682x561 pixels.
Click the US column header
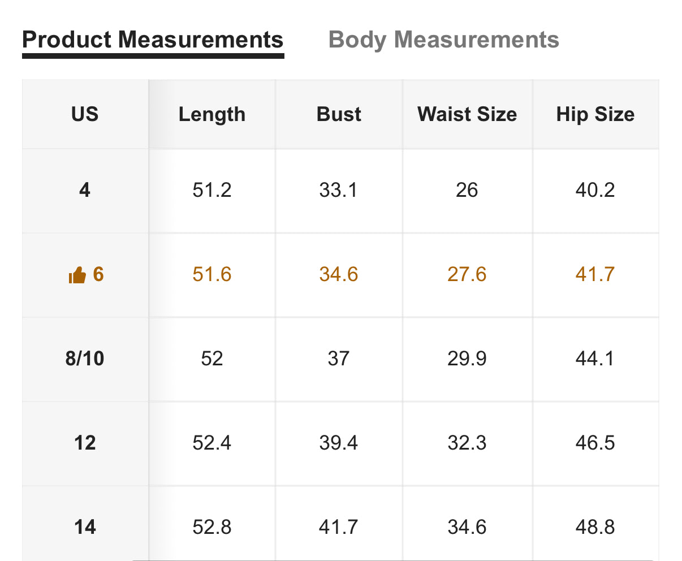tap(85, 114)
